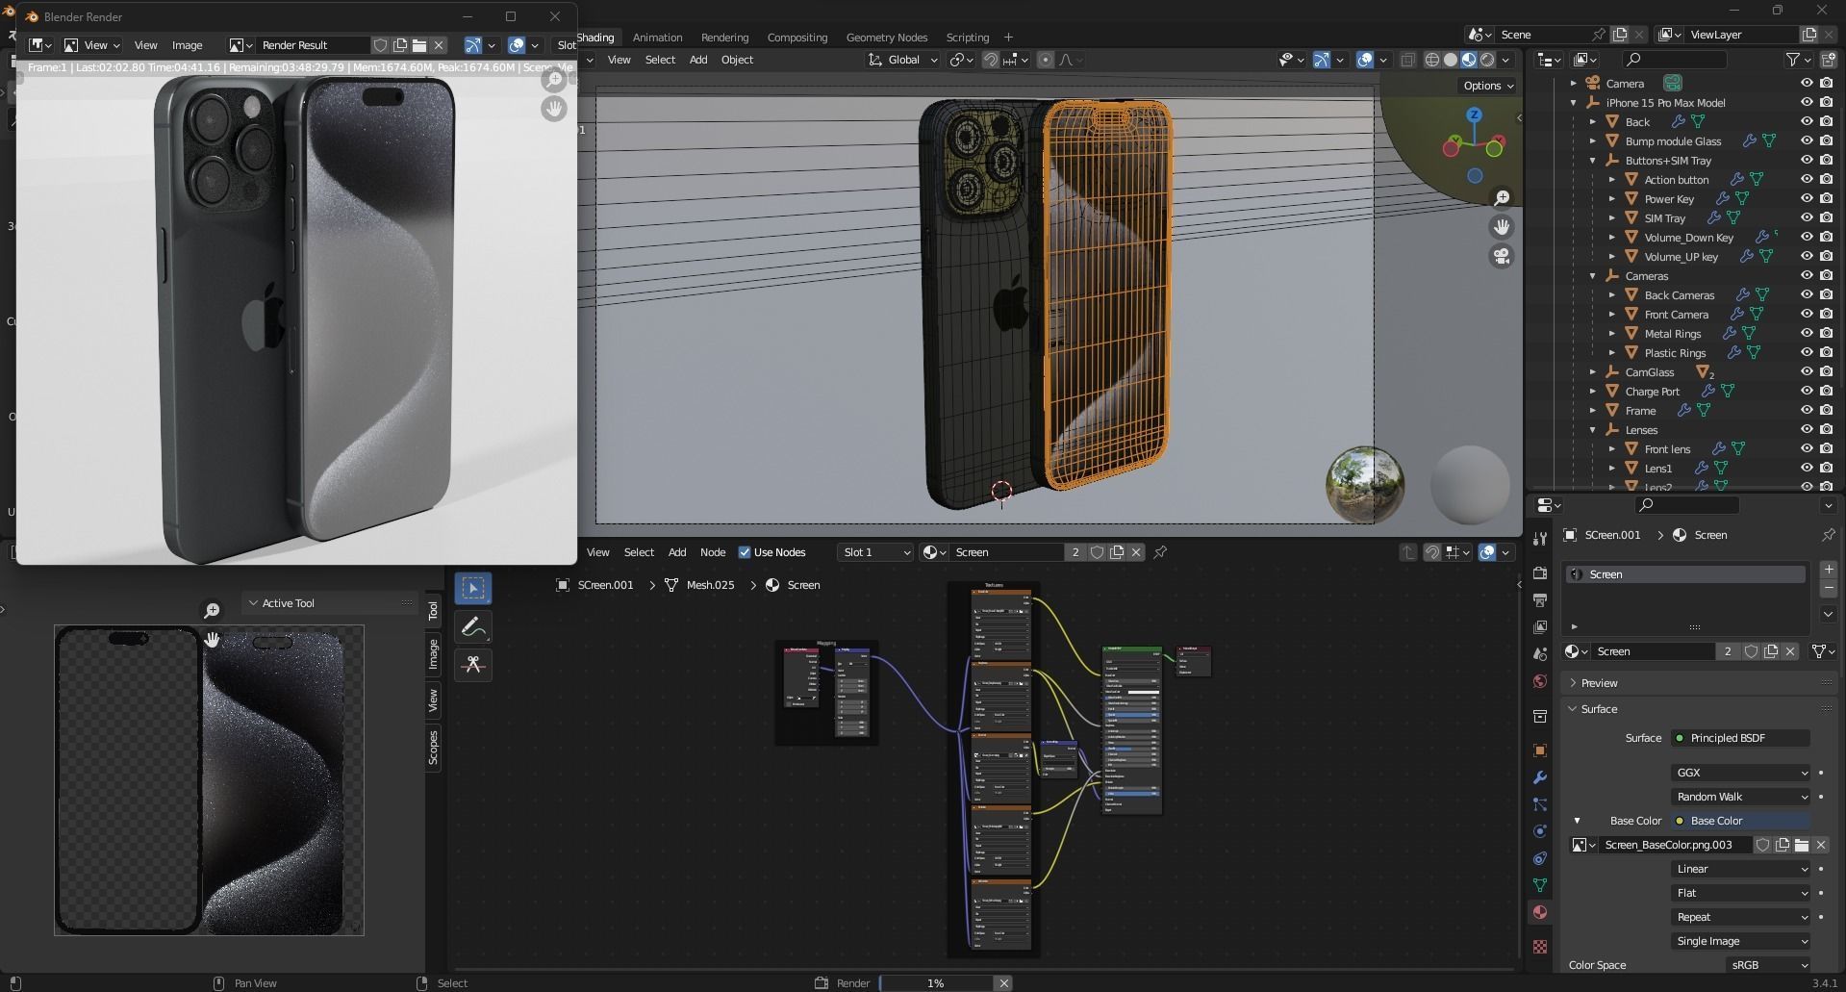Toggle viewport visibility of Back object
The image size is (1846, 992).
(x=1807, y=122)
